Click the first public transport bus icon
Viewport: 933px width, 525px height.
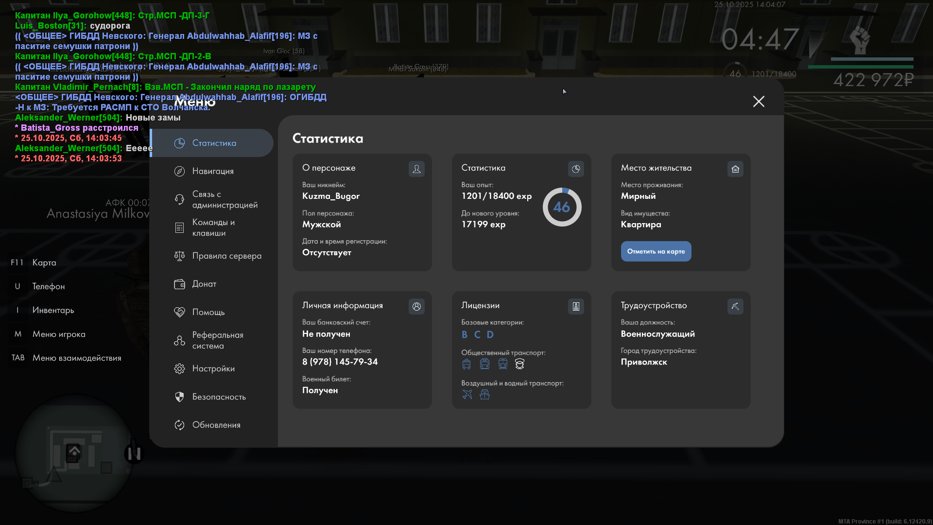pyautogui.click(x=466, y=364)
